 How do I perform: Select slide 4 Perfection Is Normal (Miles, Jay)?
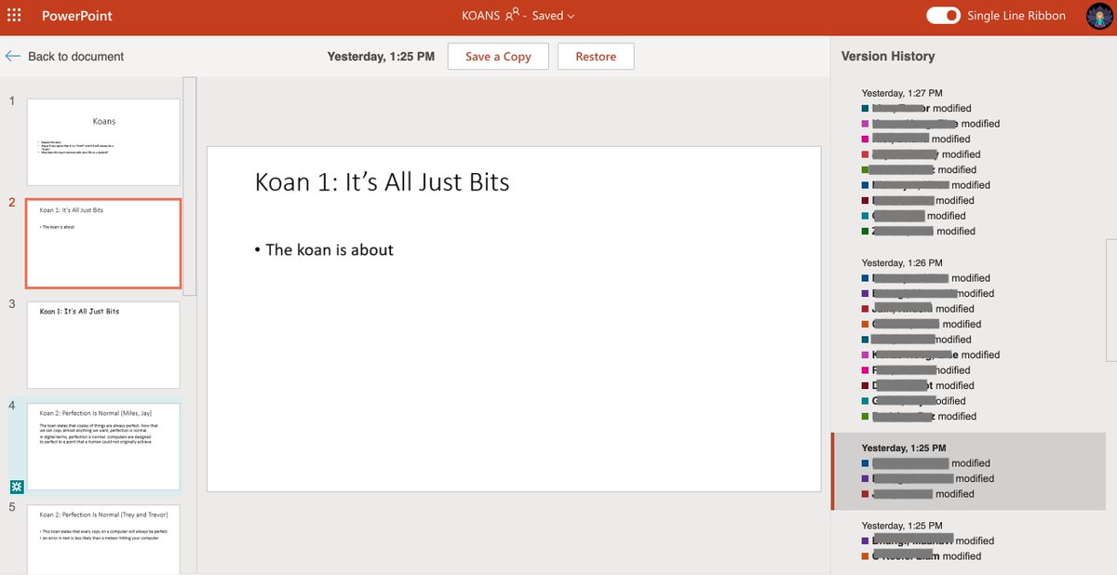pos(103,447)
